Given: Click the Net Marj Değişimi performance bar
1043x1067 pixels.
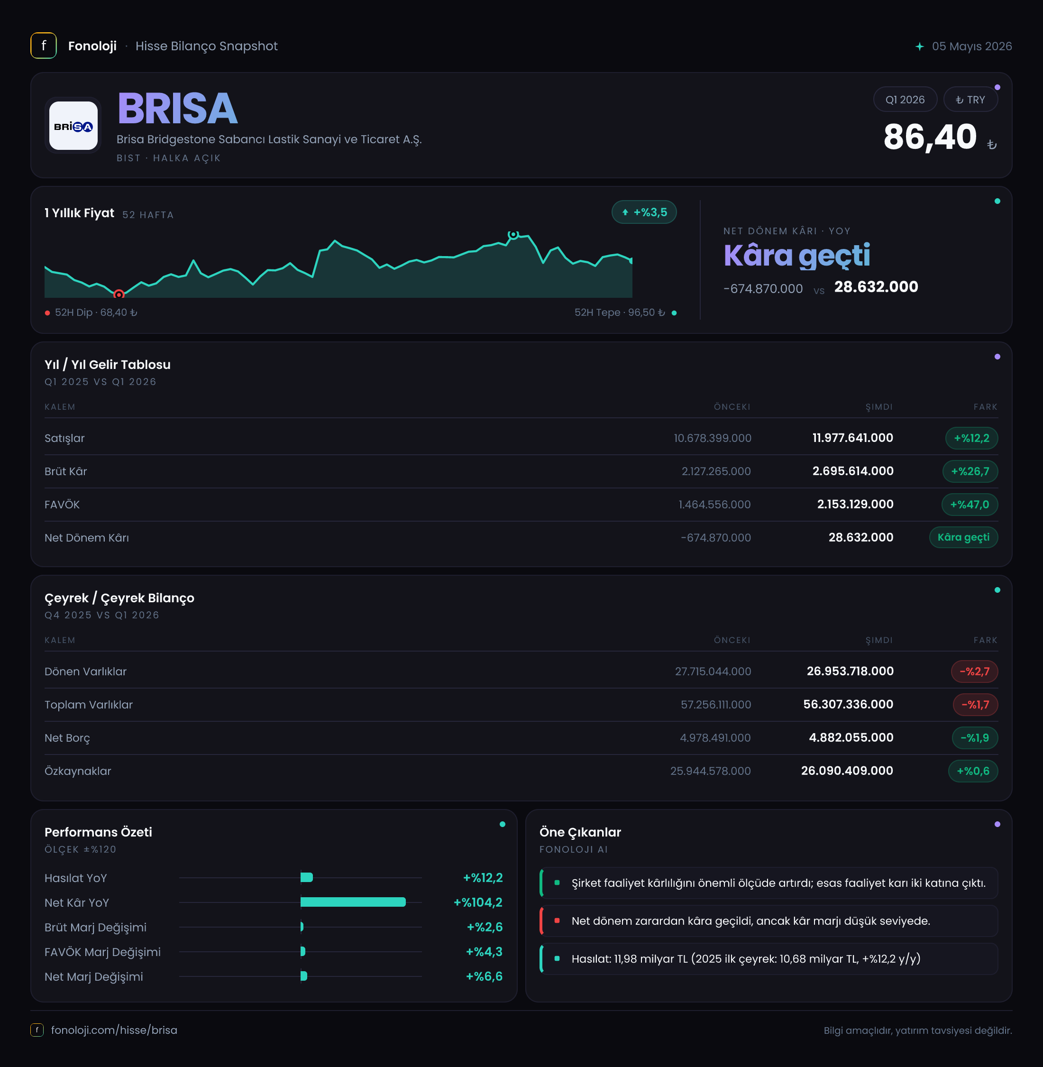Looking at the screenshot, I should 304,976.
